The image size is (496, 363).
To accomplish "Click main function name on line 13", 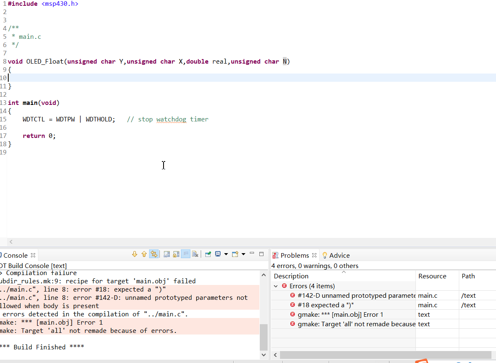I will click(x=30, y=103).
